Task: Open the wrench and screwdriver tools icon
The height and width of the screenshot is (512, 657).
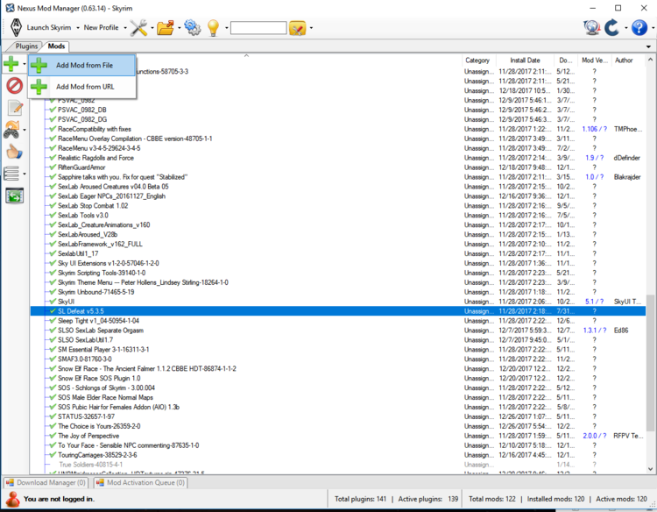Action: click(138, 28)
